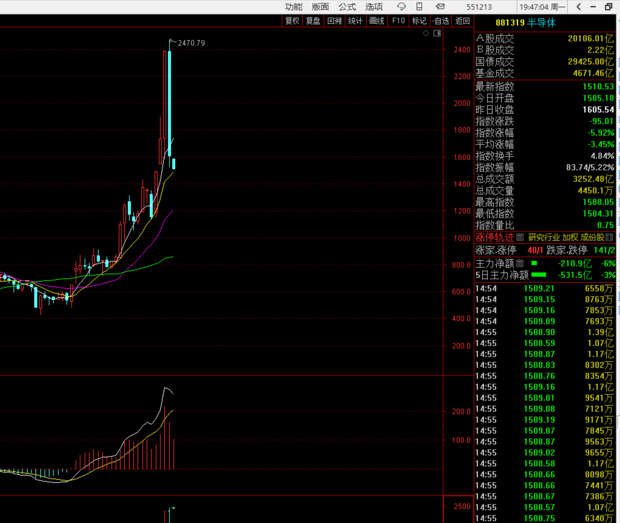This screenshot has height=523, width=620.
Task: Click the 返回 button
Action: 462,21
